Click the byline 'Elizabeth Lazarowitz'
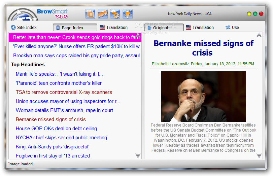This screenshot has height=177, width=274. 170,64
